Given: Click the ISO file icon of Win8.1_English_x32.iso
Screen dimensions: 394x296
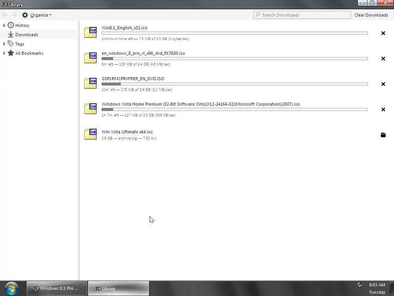Looking at the screenshot, I should click(90, 32).
